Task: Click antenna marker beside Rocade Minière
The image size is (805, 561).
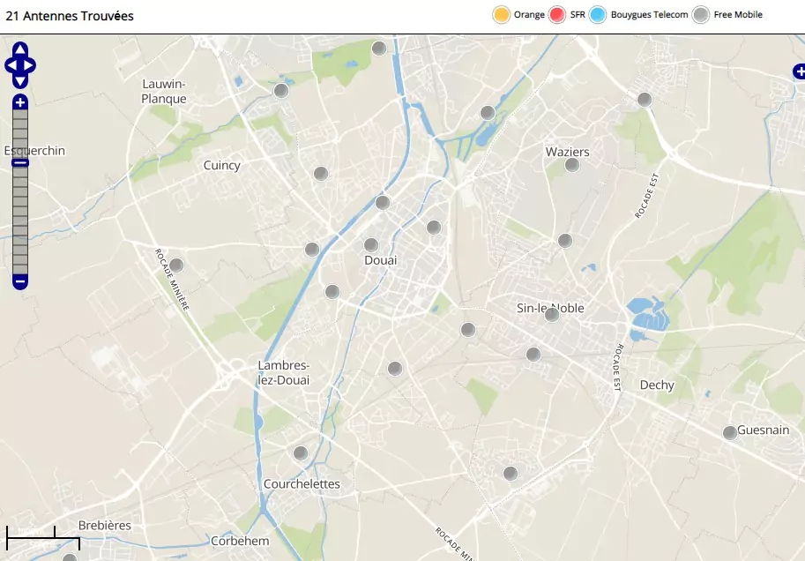Action: pyautogui.click(x=176, y=266)
